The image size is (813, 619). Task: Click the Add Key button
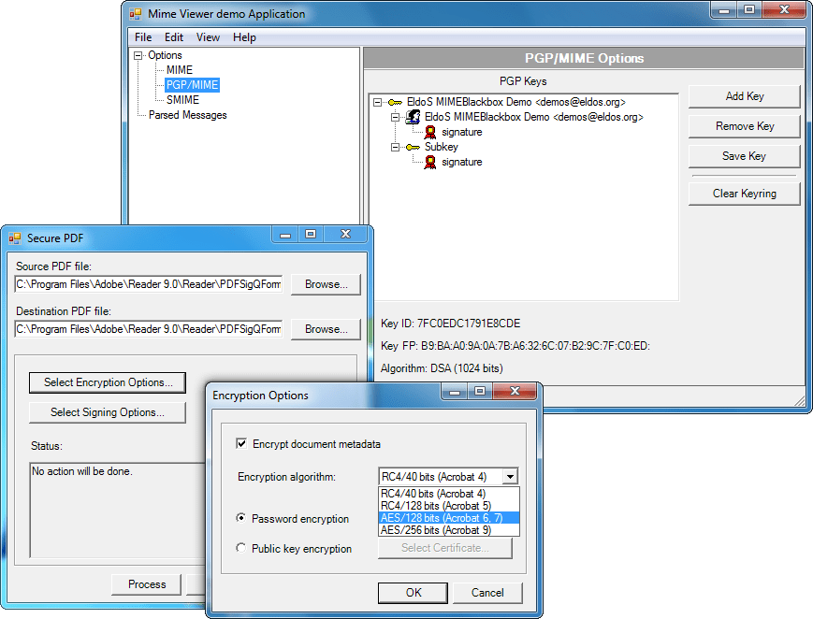745,96
